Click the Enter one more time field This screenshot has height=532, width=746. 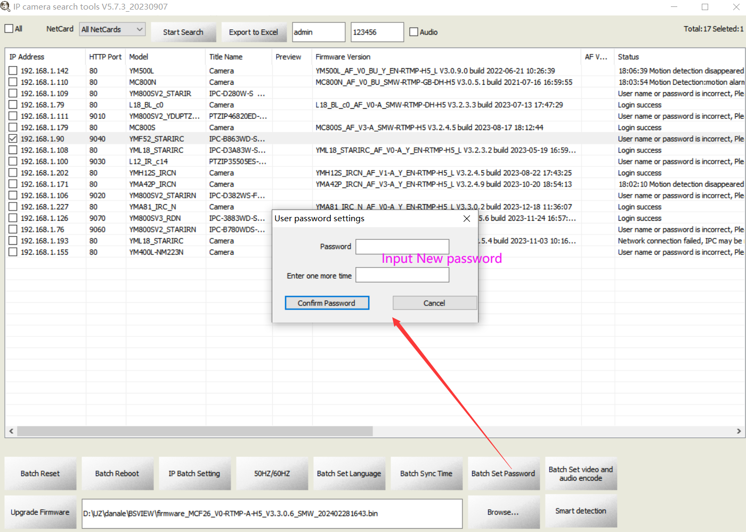(x=402, y=275)
